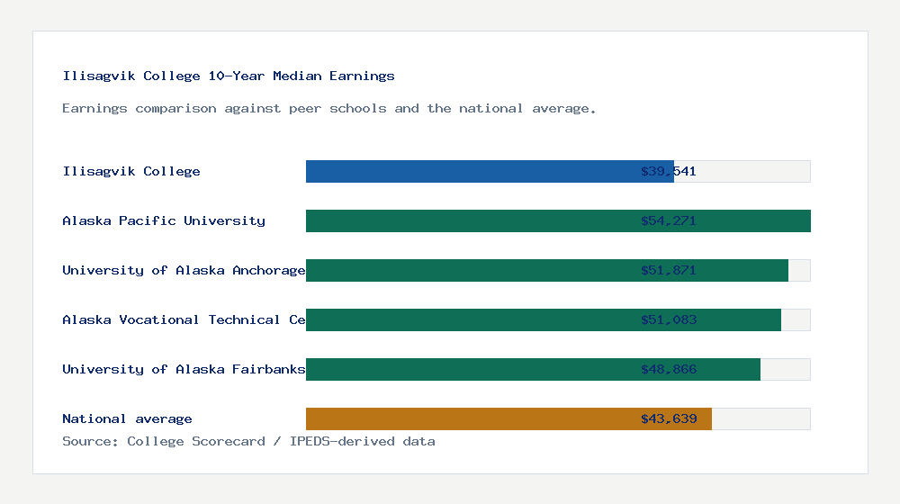The width and height of the screenshot is (900, 504).
Task: Click the green University of Alaska Anchorage bar
Action: point(547,270)
